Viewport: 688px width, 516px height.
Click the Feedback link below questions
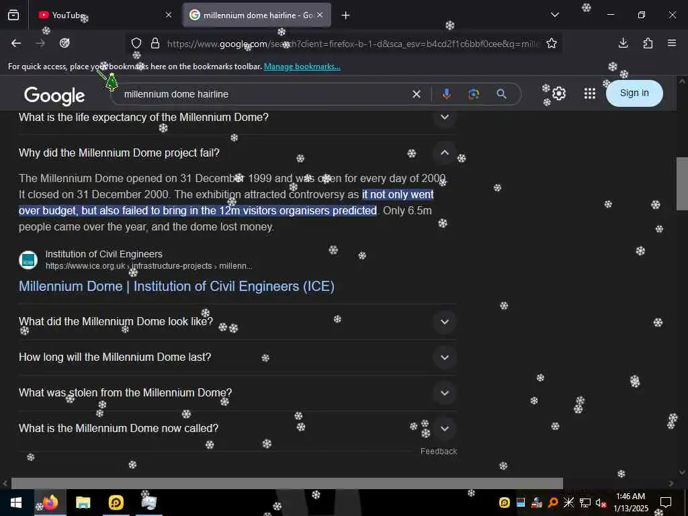[438, 451]
